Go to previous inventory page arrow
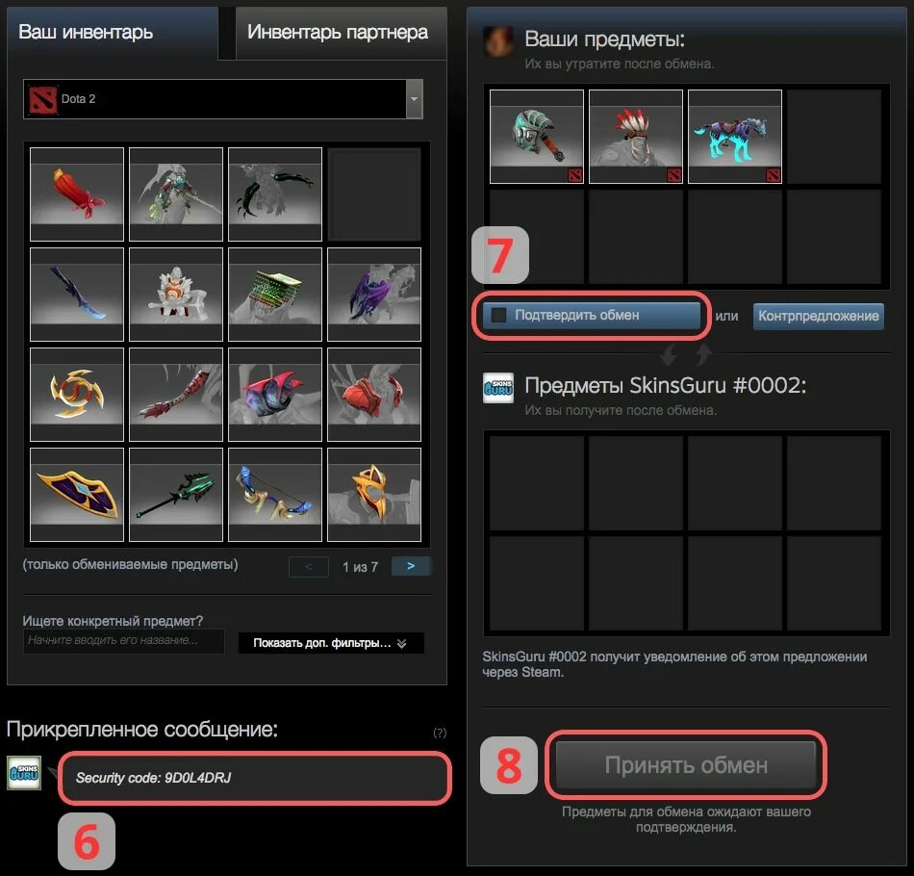The height and width of the screenshot is (876, 914). (x=309, y=567)
